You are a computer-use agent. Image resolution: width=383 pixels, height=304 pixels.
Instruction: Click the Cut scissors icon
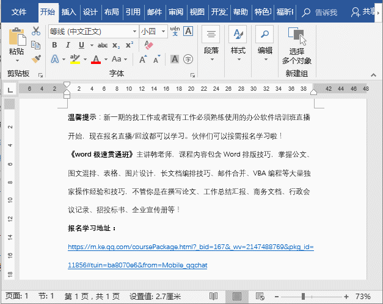click(37, 31)
